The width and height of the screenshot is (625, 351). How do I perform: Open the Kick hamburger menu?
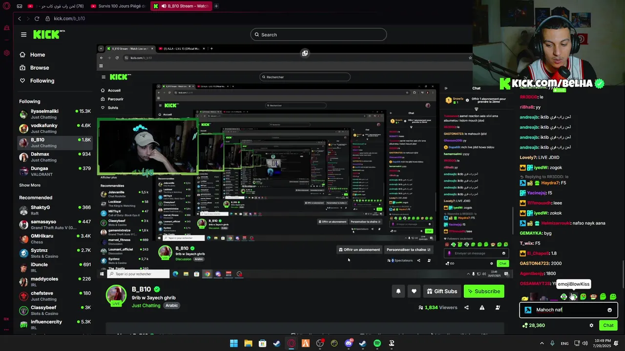(23, 35)
